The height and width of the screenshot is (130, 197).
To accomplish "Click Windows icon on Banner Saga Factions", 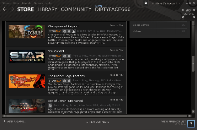I will 65,81.
